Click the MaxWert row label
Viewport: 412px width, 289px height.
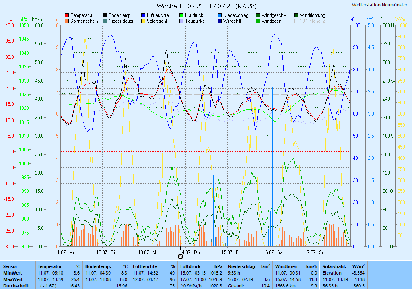pyautogui.click(x=13, y=279)
